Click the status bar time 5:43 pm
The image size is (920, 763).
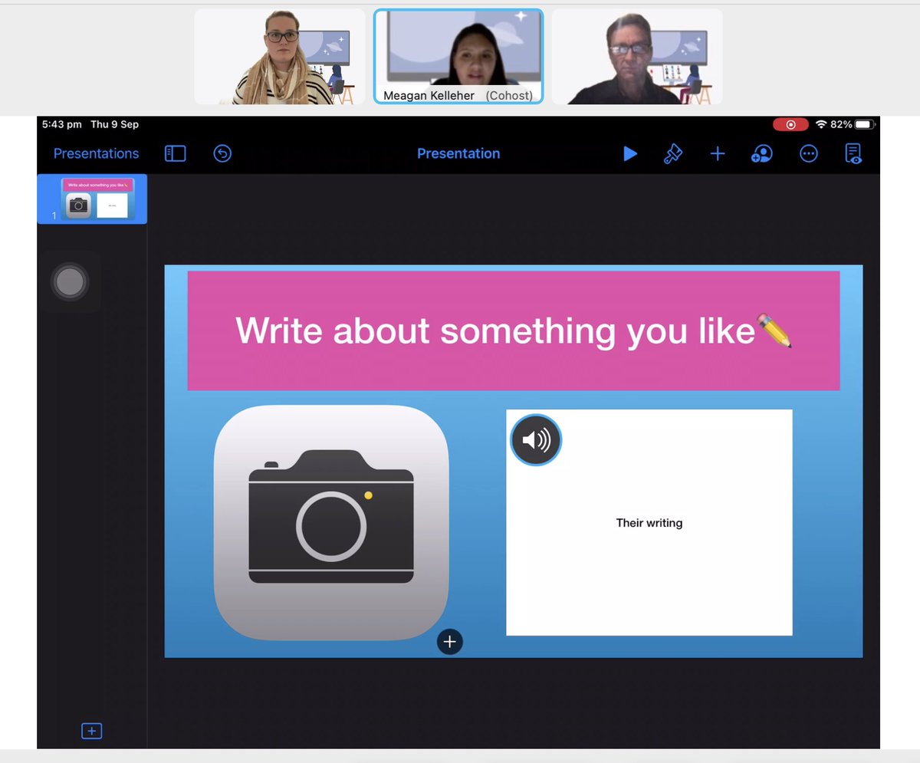63,124
